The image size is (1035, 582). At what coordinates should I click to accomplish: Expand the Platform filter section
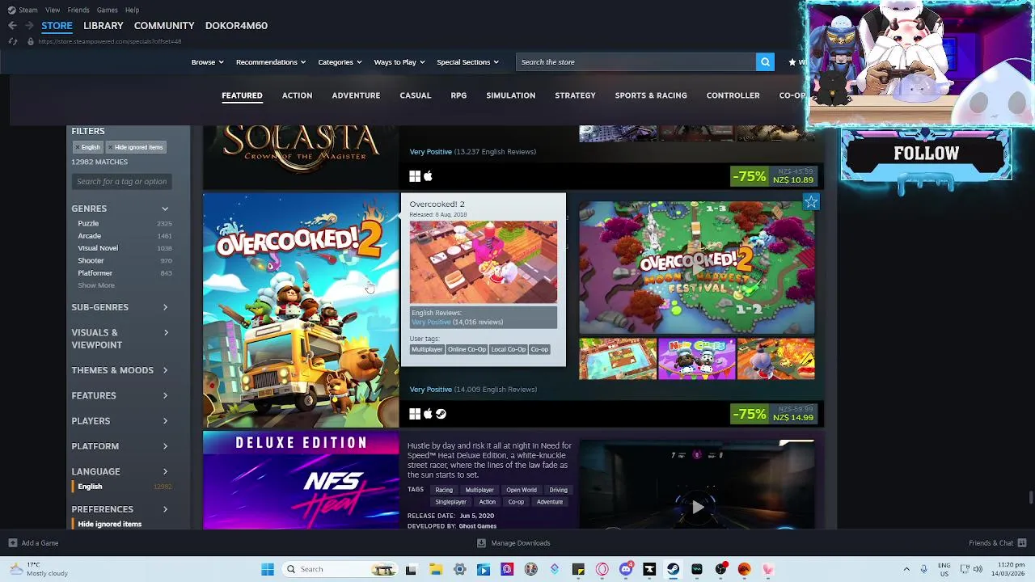pos(120,446)
